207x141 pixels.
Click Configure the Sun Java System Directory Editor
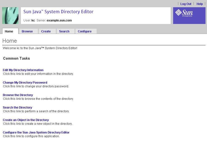(36, 133)
